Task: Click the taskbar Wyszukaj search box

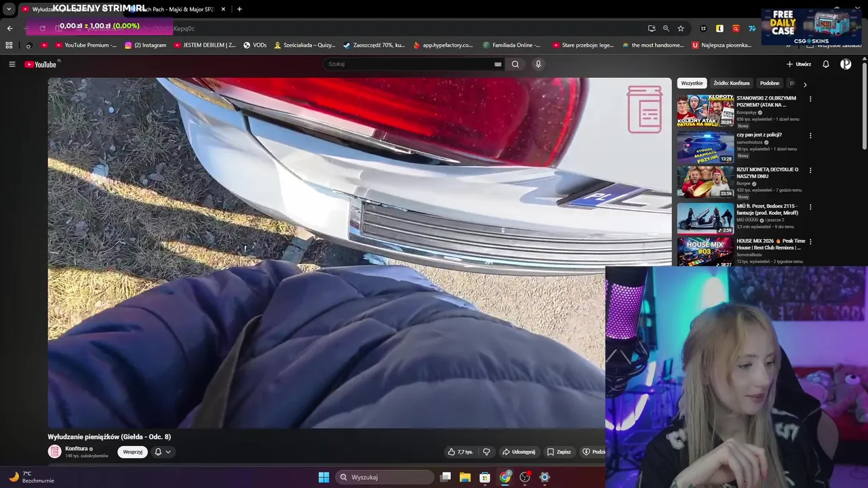Action: (385, 477)
